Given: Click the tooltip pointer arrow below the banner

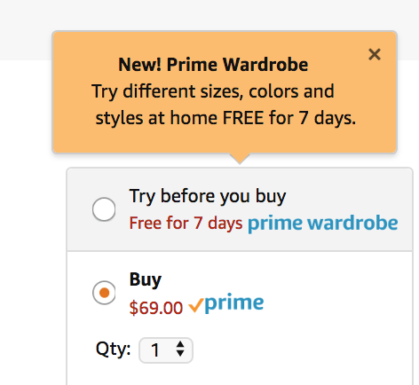Looking at the screenshot, I should point(240,159).
